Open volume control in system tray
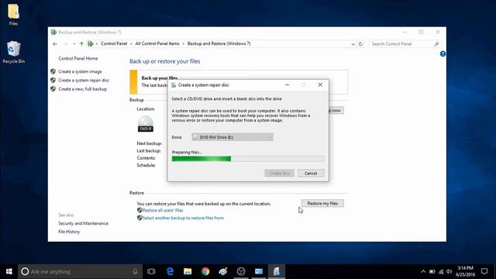This screenshot has width=496, height=279. (x=449, y=271)
